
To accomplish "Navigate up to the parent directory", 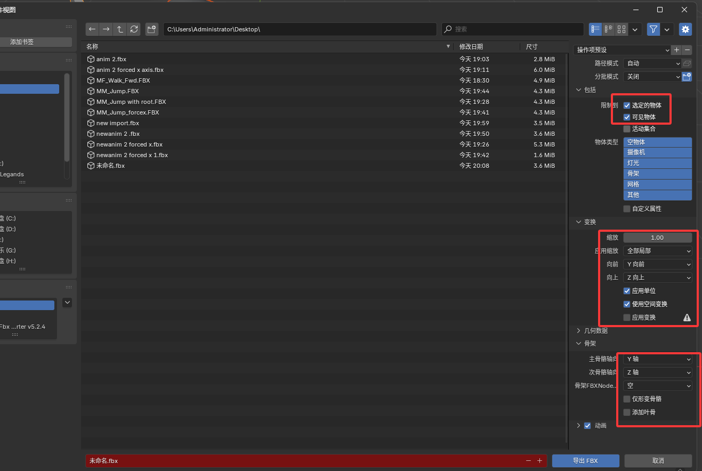I will (x=120, y=29).
